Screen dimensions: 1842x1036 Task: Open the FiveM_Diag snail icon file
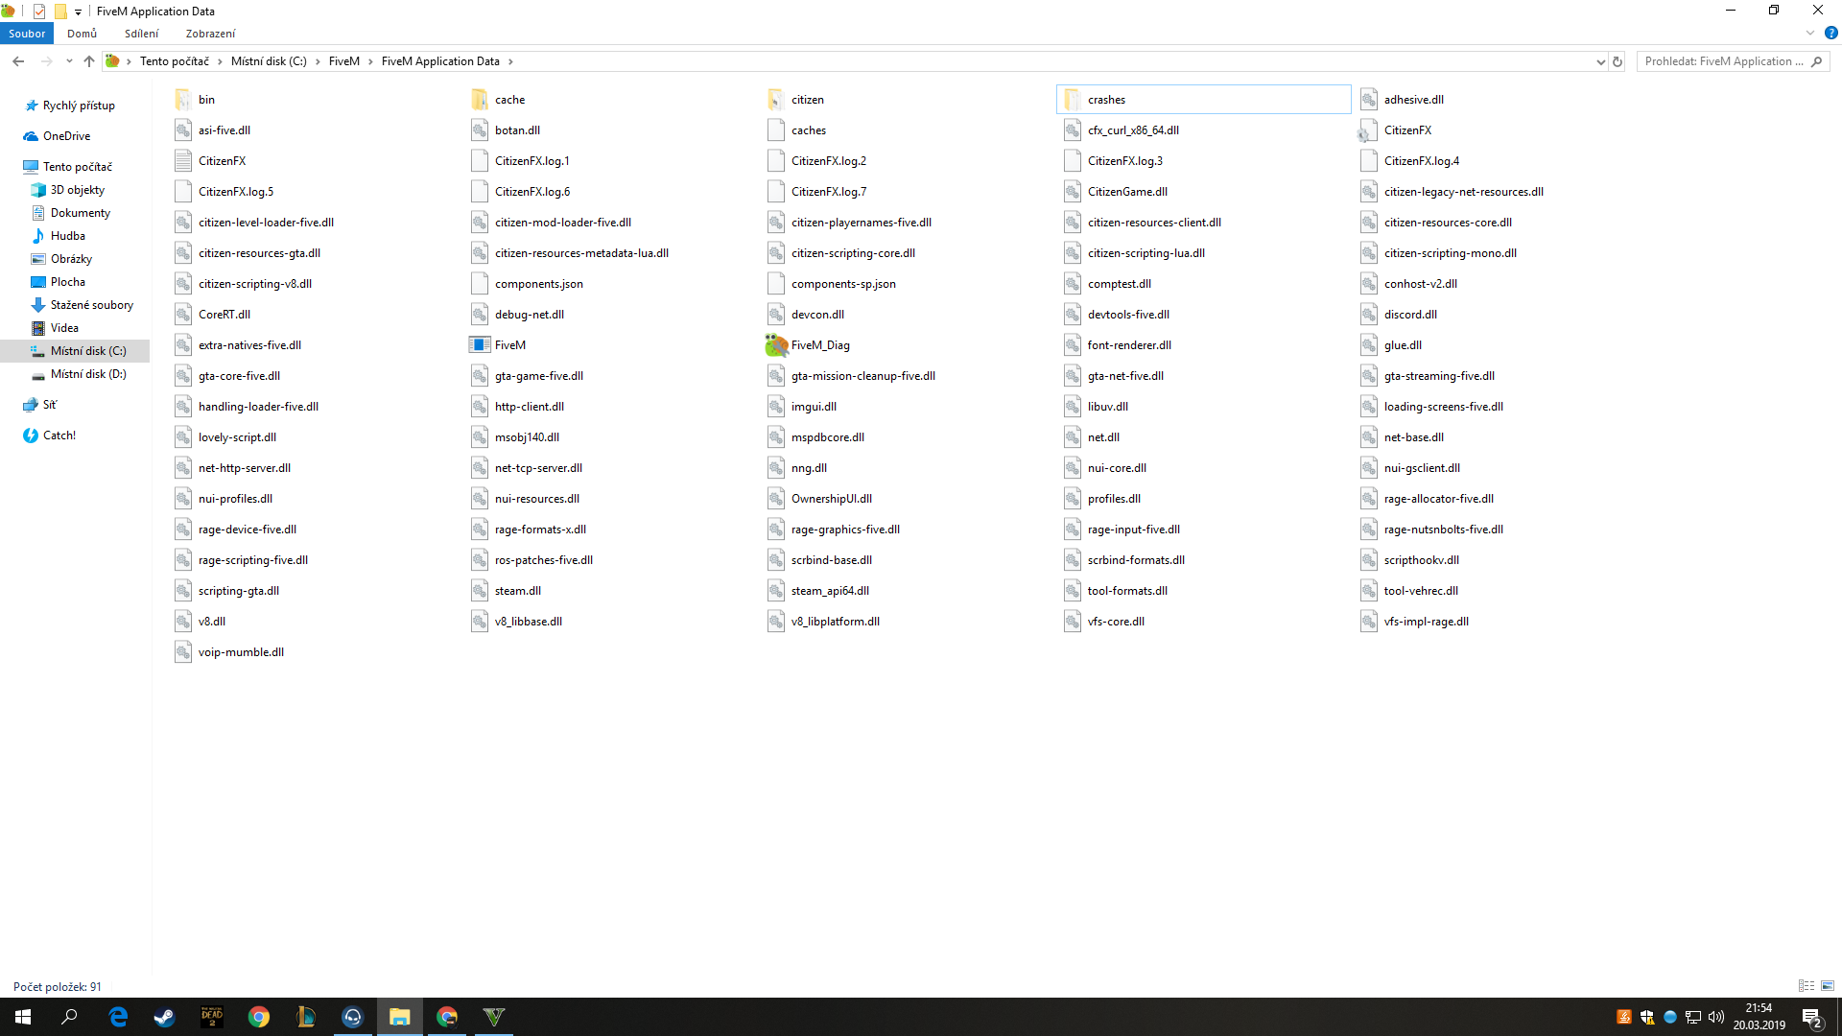(x=776, y=345)
